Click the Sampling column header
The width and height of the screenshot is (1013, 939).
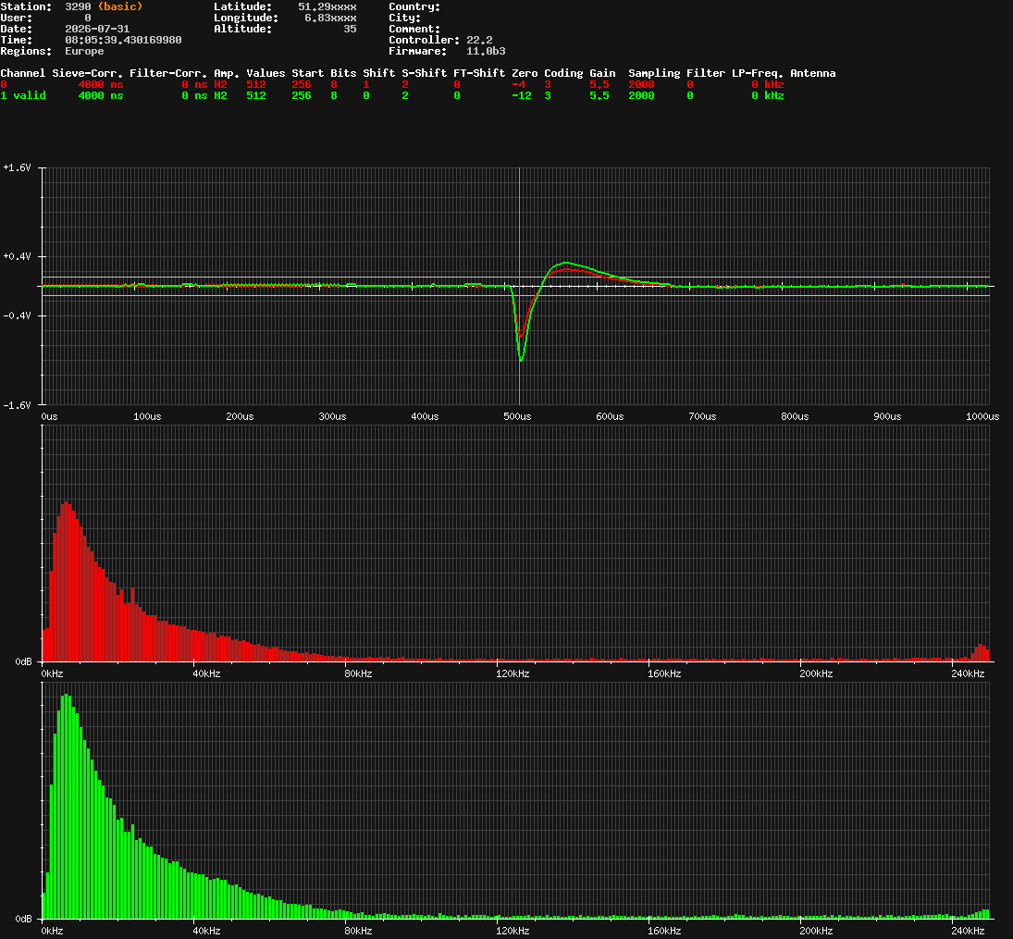click(654, 74)
